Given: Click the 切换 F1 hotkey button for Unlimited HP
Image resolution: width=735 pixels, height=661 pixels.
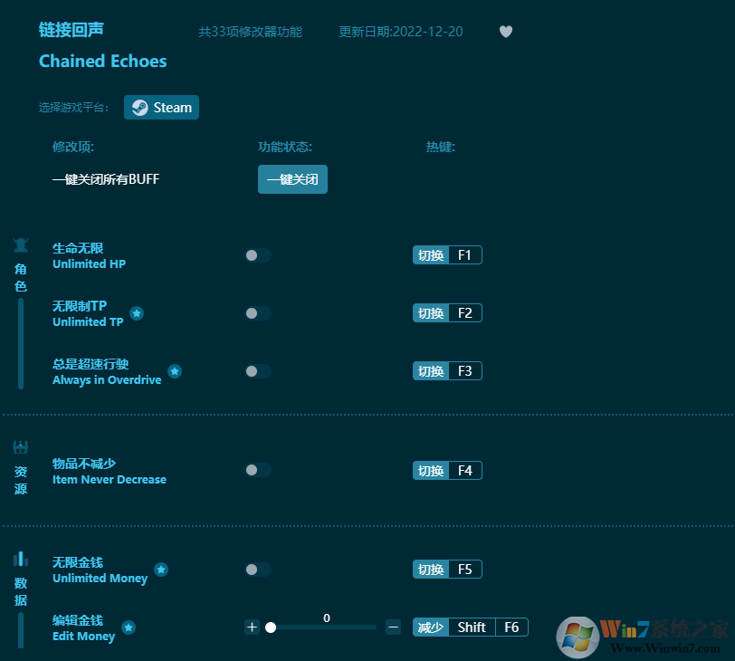Looking at the screenshot, I should pos(447,254).
